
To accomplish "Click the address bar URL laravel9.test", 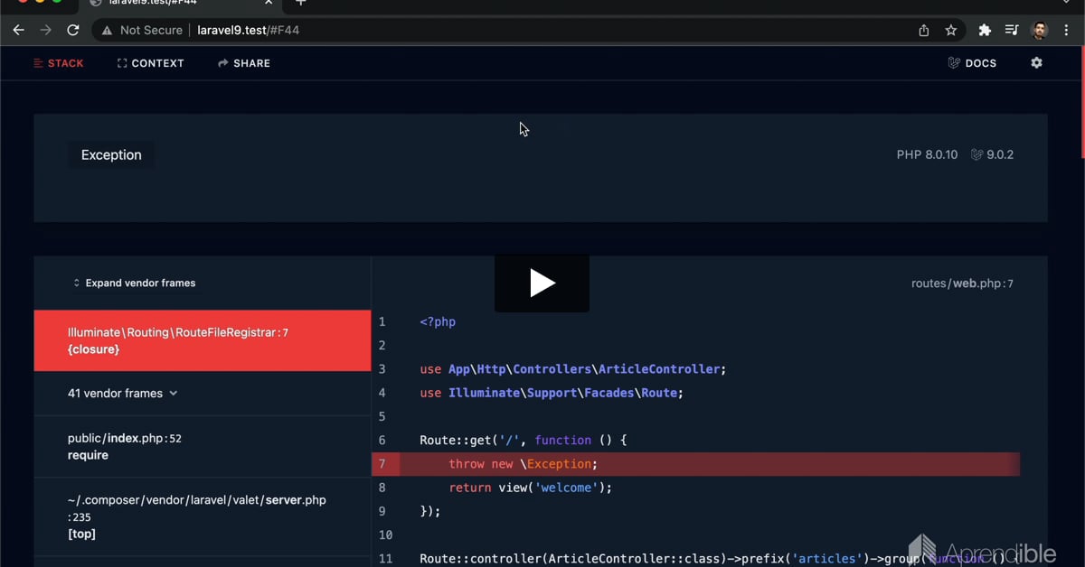I will click(248, 30).
